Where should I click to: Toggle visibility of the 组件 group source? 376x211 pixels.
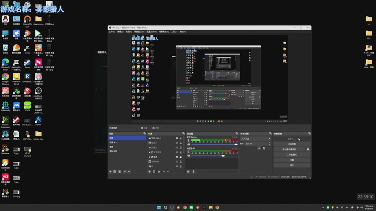177,157
